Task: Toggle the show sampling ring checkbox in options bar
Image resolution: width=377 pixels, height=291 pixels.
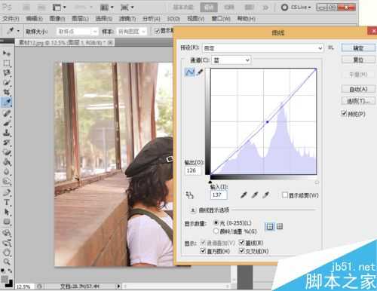Action: [x=157, y=31]
